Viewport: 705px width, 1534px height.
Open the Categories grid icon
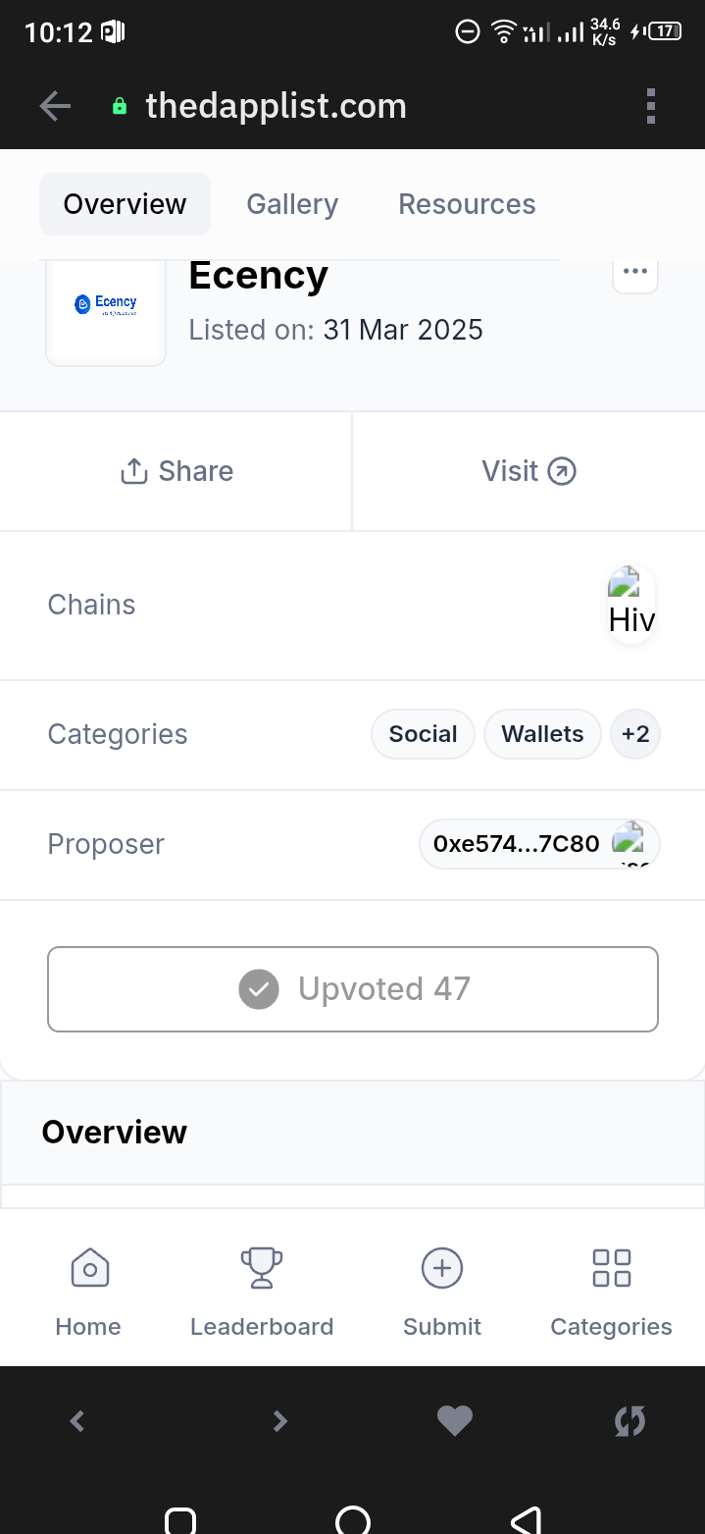point(612,1268)
